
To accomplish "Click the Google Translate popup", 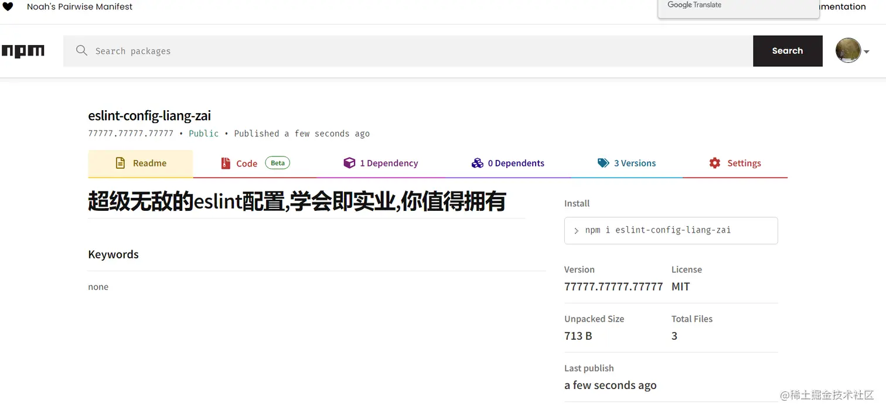I will click(x=738, y=9).
